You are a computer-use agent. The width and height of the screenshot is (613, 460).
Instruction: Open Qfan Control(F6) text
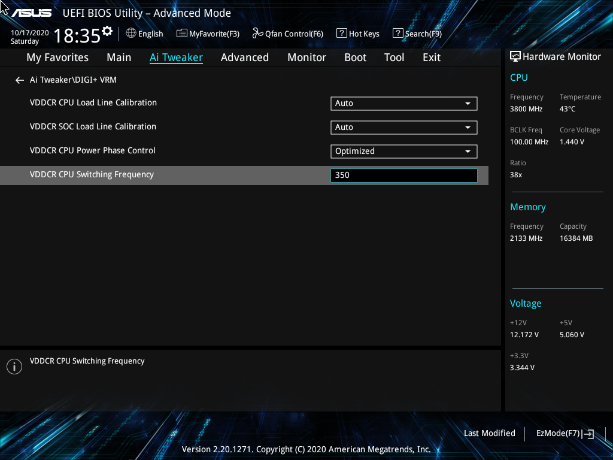coord(294,34)
